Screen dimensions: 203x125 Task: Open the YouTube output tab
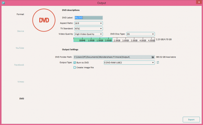[20, 48]
